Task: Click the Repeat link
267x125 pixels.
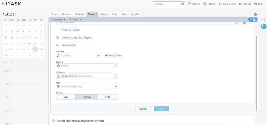Action: click(x=89, y=37)
